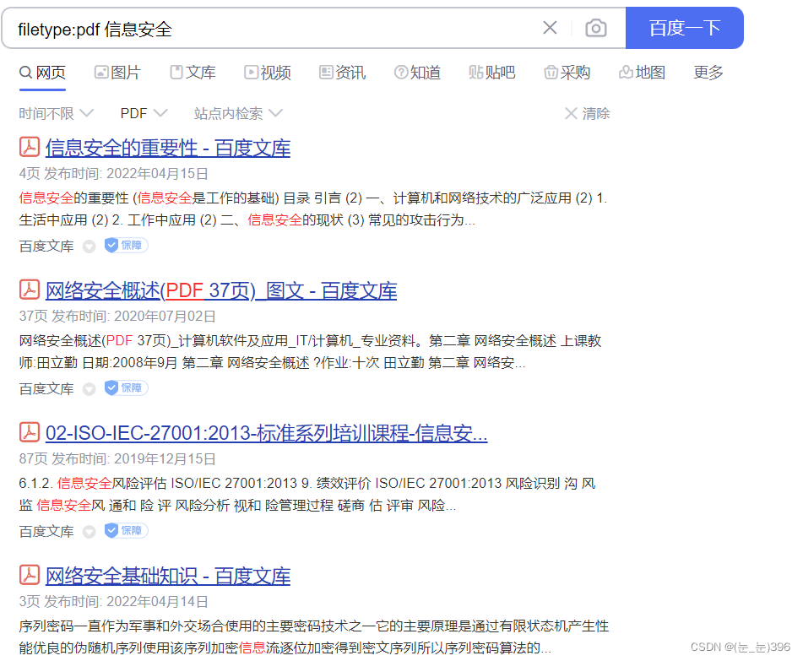Click the PDF icon beside 网络安全概述

30,290
